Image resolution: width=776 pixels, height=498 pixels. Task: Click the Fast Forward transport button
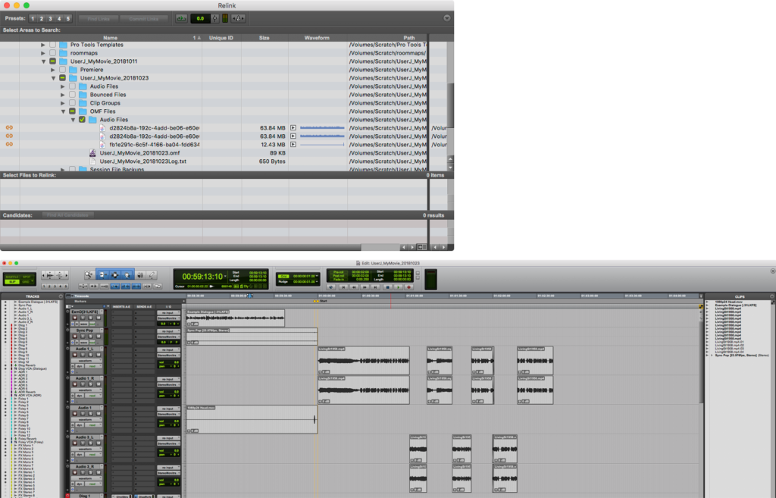click(365, 287)
